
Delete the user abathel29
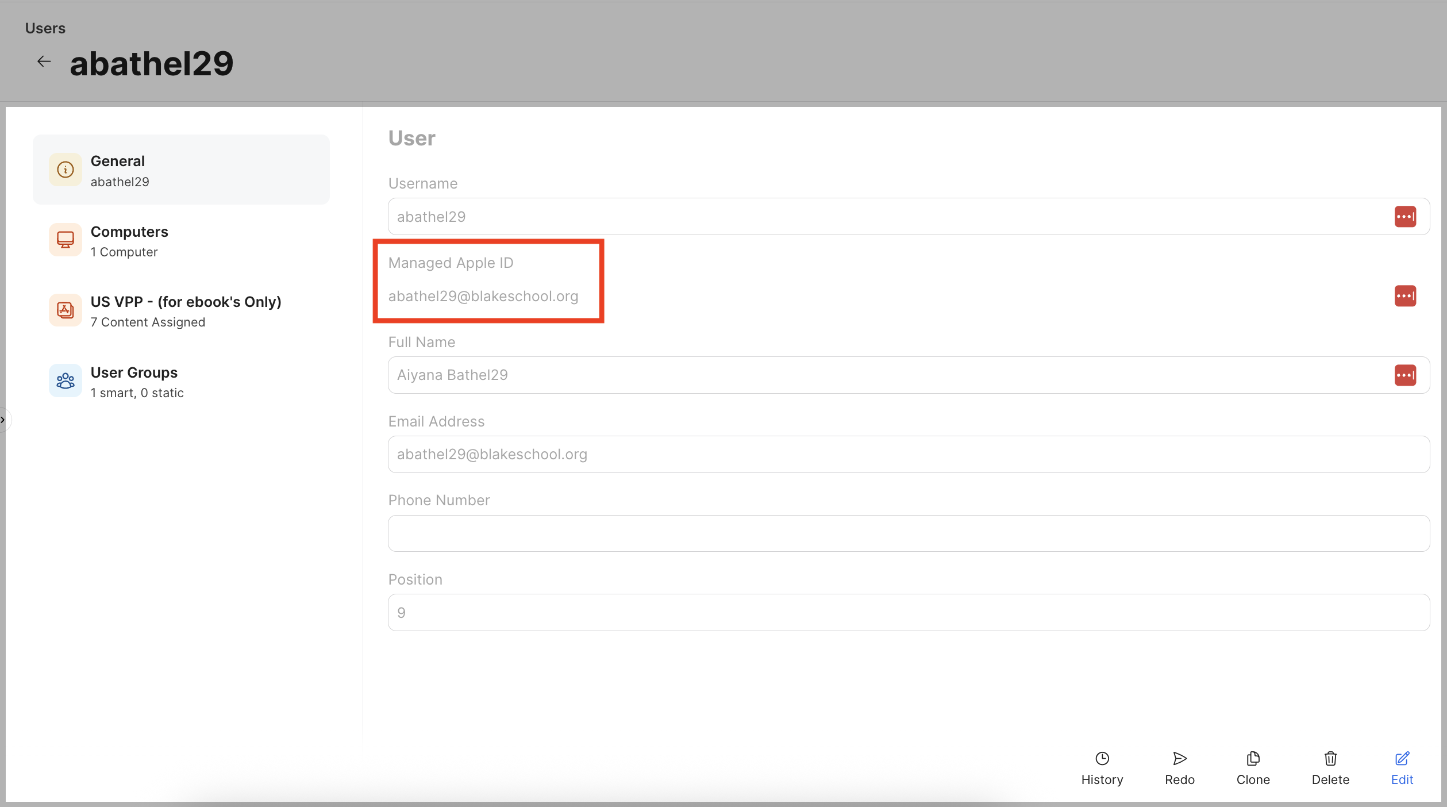click(x=1330, y=768)
